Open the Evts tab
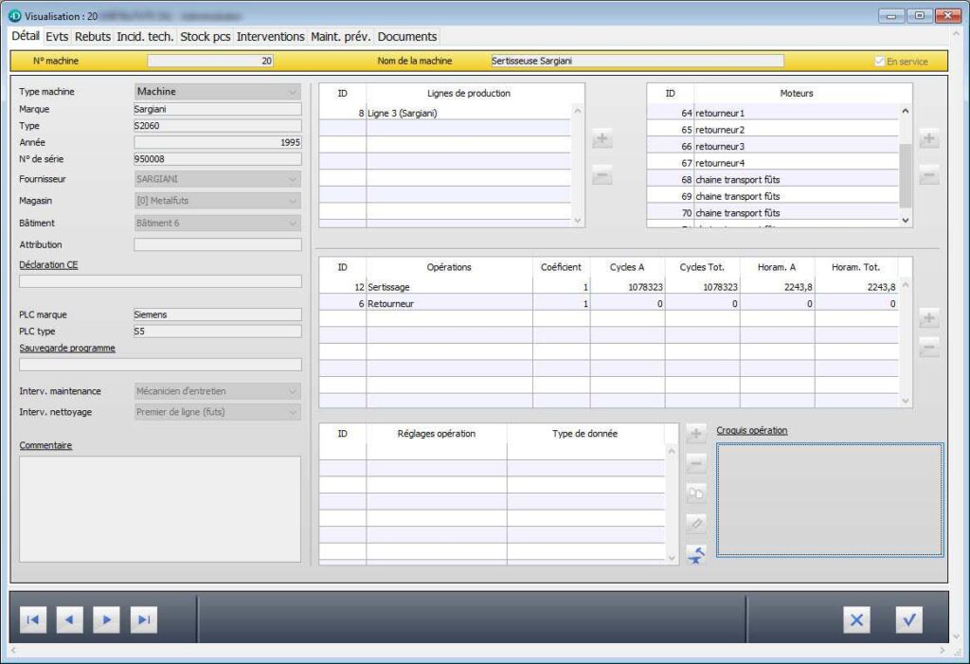The image size is (970, 664). [57, 37]
